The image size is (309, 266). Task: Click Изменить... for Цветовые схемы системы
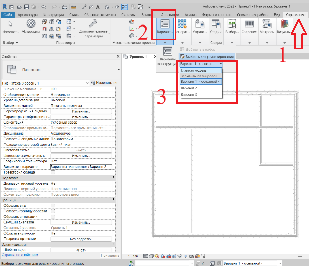81,156
